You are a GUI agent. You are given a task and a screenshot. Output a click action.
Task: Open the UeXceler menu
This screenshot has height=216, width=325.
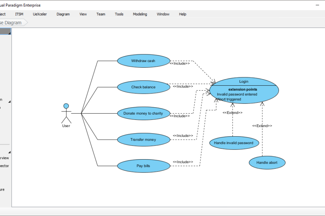point(39,14)
